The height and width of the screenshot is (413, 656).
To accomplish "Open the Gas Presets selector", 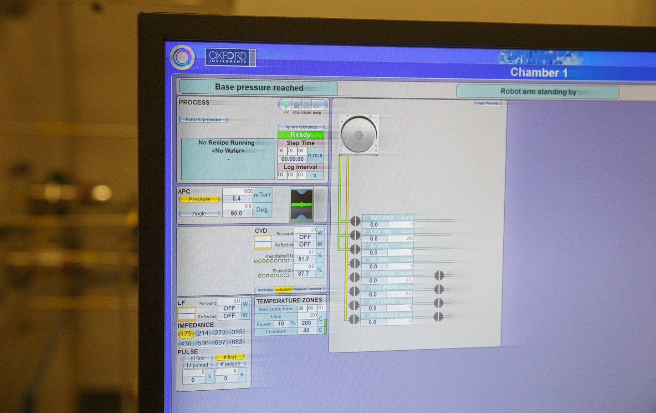I will point(488,103).
